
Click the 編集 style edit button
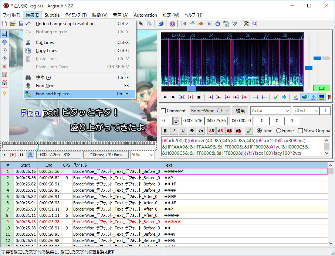pos(240,110)
